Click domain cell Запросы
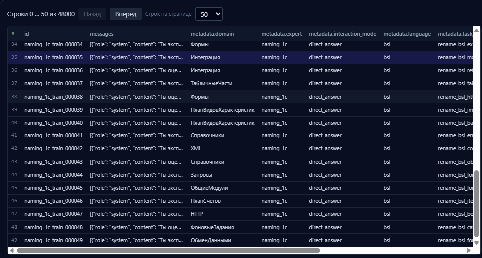This screenshot has height=258, width=482. coord(201,175)
